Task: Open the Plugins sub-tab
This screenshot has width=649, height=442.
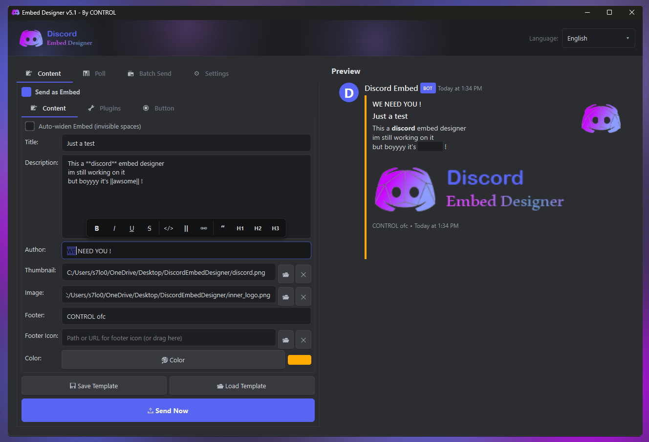Action: (105, 108)
